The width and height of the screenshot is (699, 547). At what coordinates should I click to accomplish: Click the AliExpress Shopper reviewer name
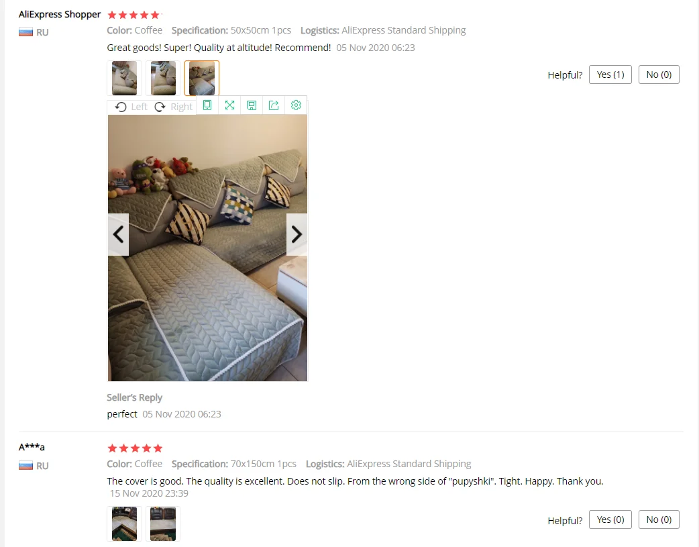coord(60,14)
